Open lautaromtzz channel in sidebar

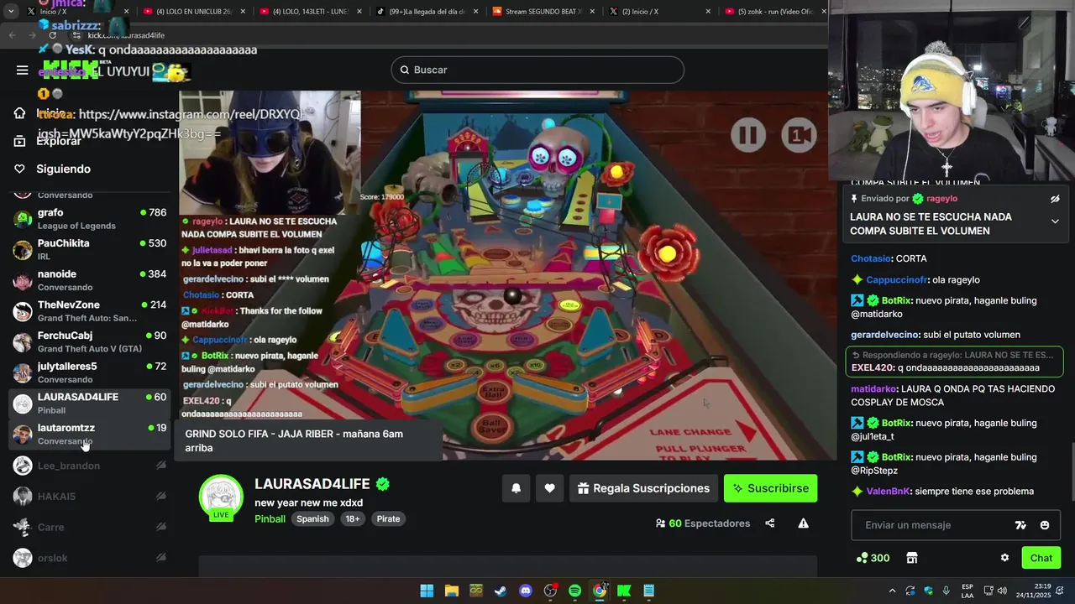[x=89, y=434]
